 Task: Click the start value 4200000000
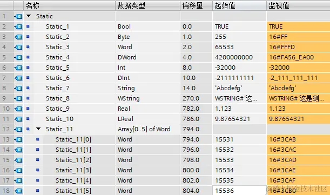point(234,57)
